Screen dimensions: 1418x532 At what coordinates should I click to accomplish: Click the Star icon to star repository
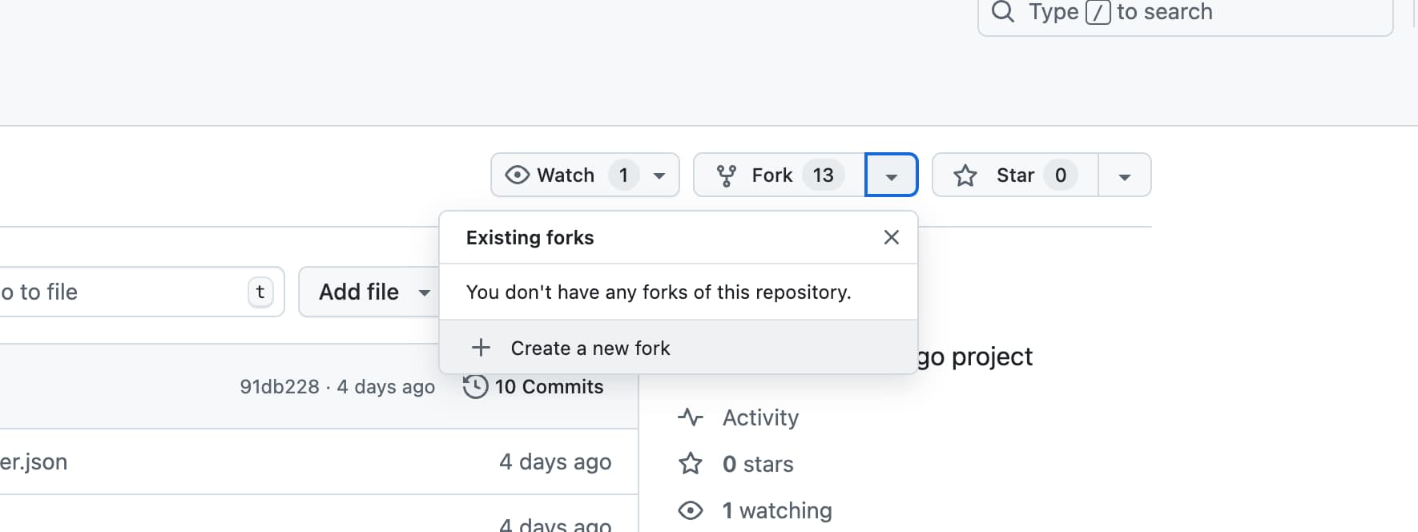[965, 175]
